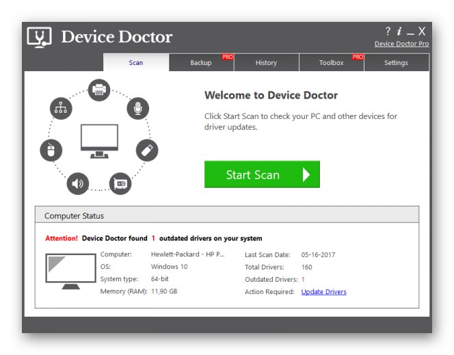Screen dimensions: 454x355
Task: Click the '11,90 GB' memory value
Action: tap(164, 291)
